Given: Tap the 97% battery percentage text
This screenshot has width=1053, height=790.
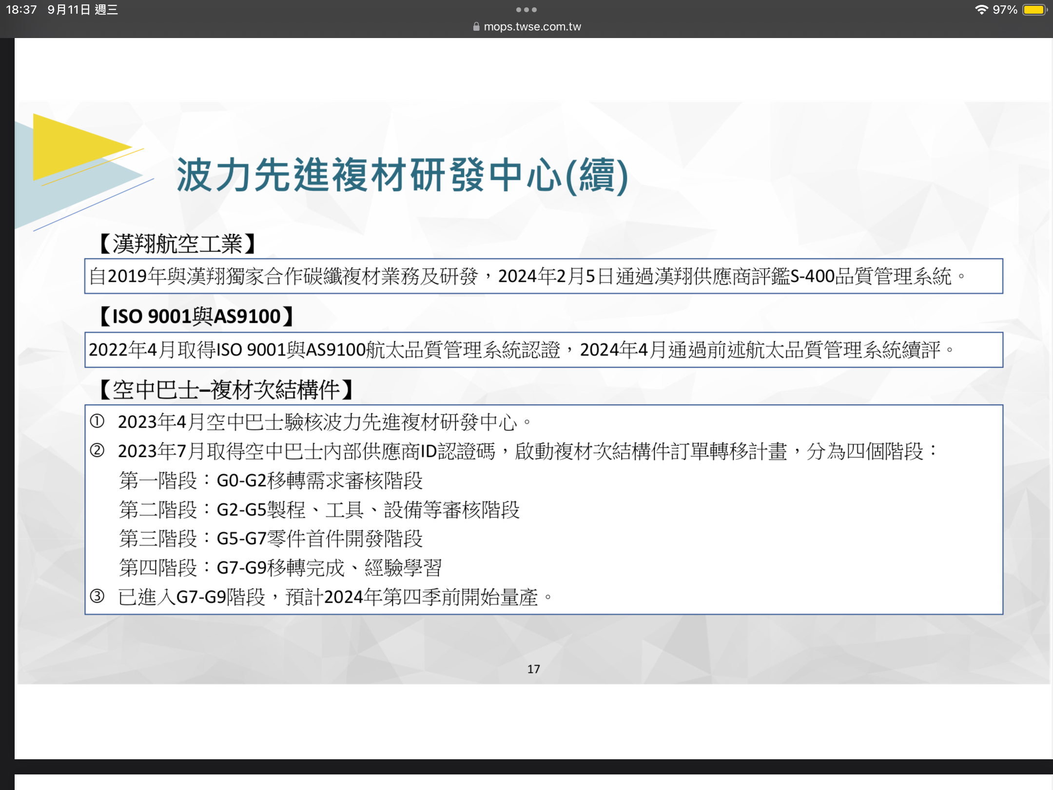Looking at the screenshot, I should pos(1005,10).
